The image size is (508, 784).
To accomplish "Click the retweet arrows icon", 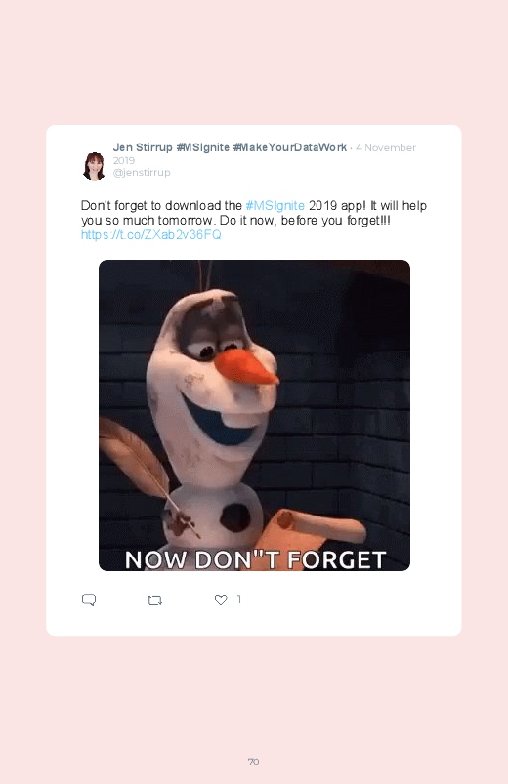I will tap(154, 600).
